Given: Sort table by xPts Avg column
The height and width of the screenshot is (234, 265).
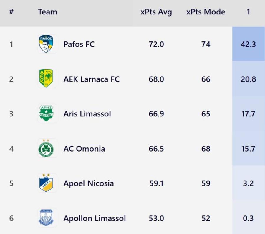Looking at the screenshot, I should (x=156, y=12).
